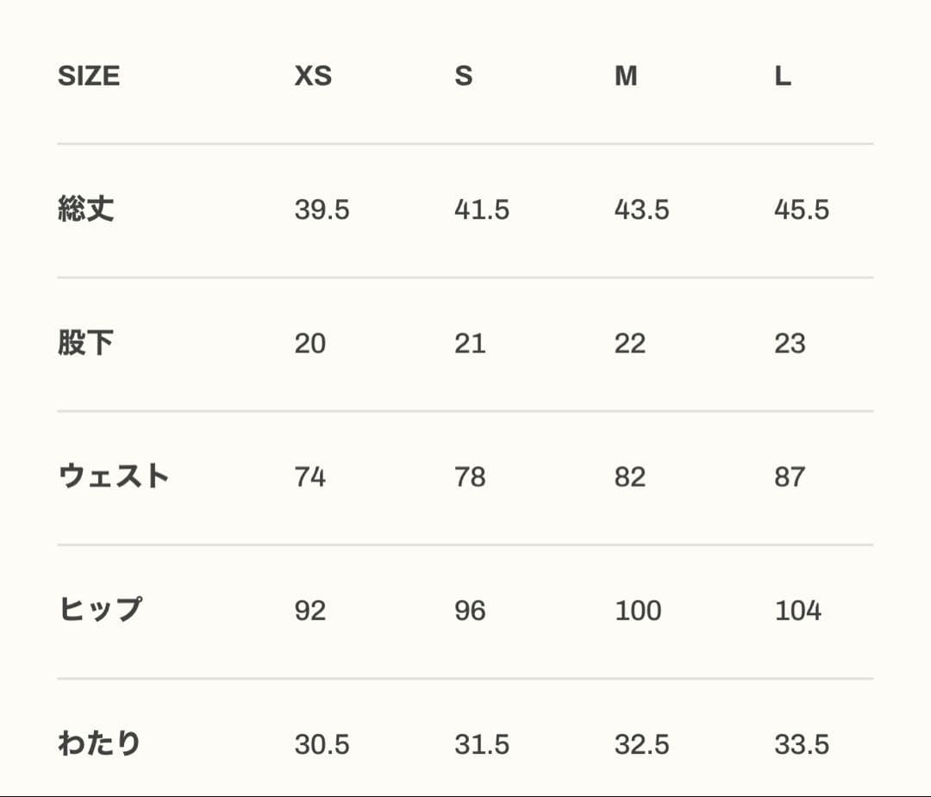Select the 45.5 value for size L
This screenshot has width=931, height=797.
tap(802, 210)
